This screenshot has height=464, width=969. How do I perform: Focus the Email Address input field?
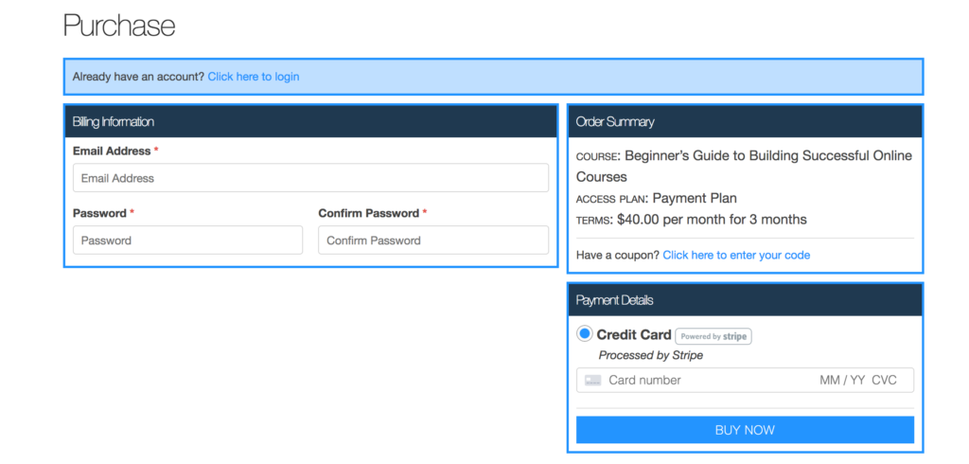[310, 178]
